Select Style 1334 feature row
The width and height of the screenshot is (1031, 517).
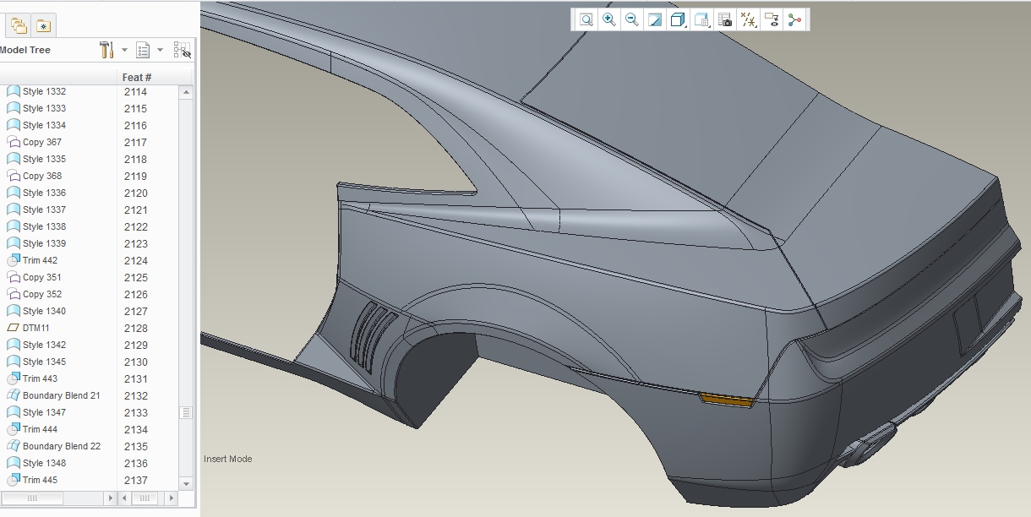[x=35, y=125]
